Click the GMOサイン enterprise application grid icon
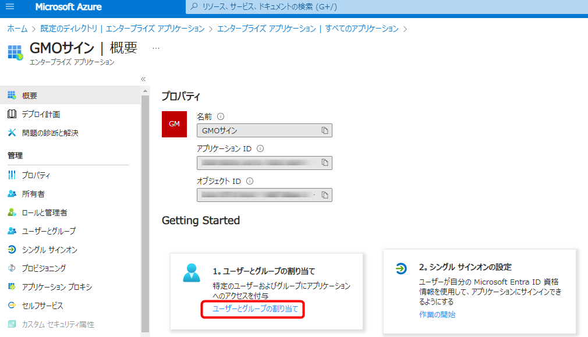The image size is (588, 337). [x=15, y=52]
